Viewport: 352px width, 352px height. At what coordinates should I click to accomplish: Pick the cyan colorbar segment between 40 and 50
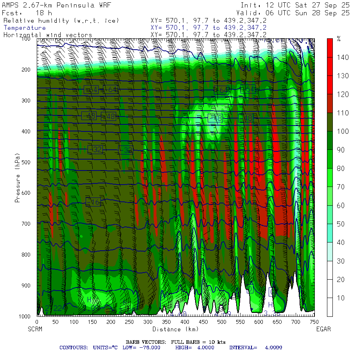click(x=330, y=233)
